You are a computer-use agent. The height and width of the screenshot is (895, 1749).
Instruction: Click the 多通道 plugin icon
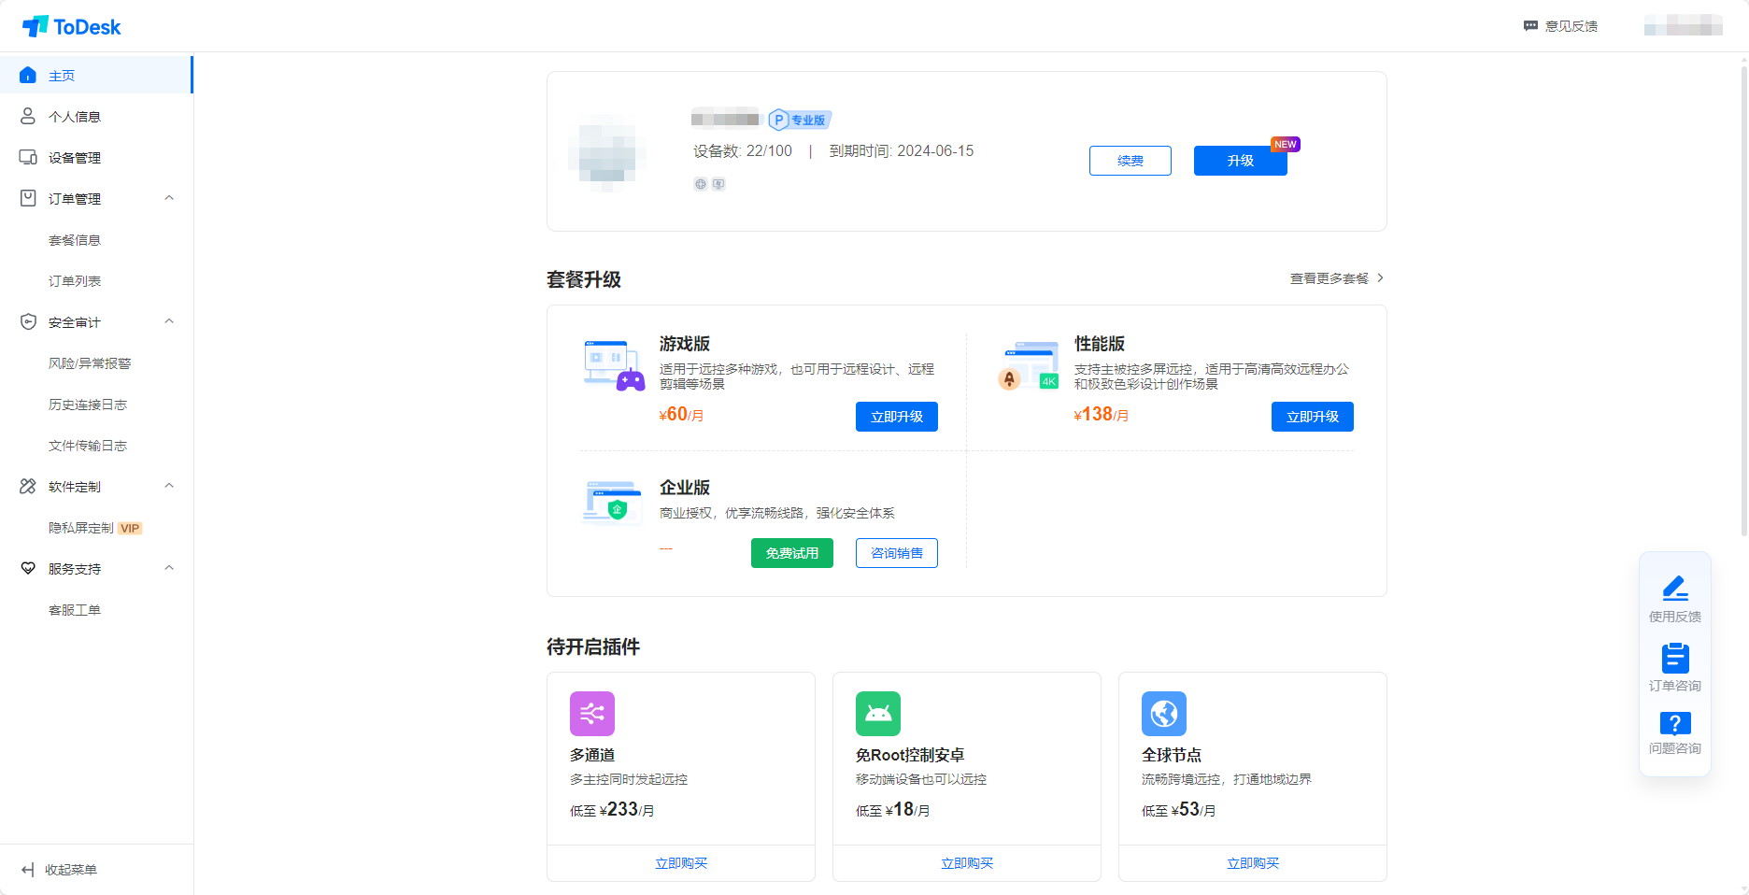pyautogui.click(x=592, y=714)
